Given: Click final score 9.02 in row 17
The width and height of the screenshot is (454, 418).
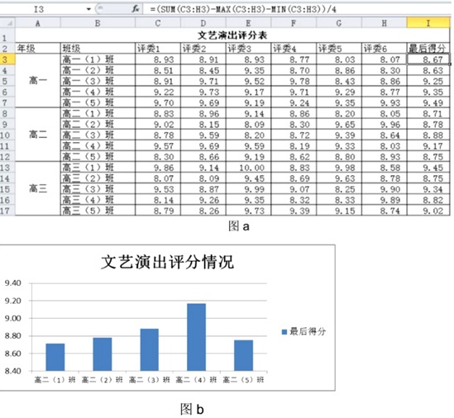Looking at the screenshot, I should click(428, 211).
